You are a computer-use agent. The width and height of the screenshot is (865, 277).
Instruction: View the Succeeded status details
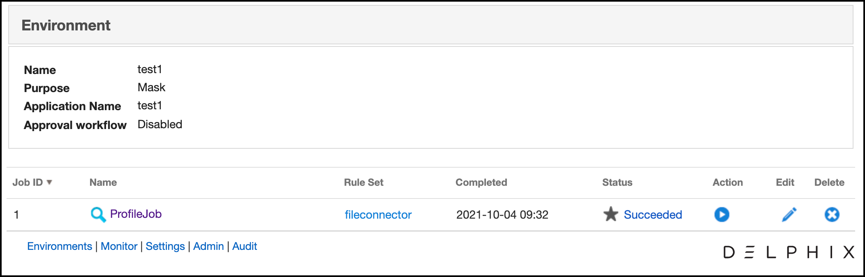click(652, 215)
